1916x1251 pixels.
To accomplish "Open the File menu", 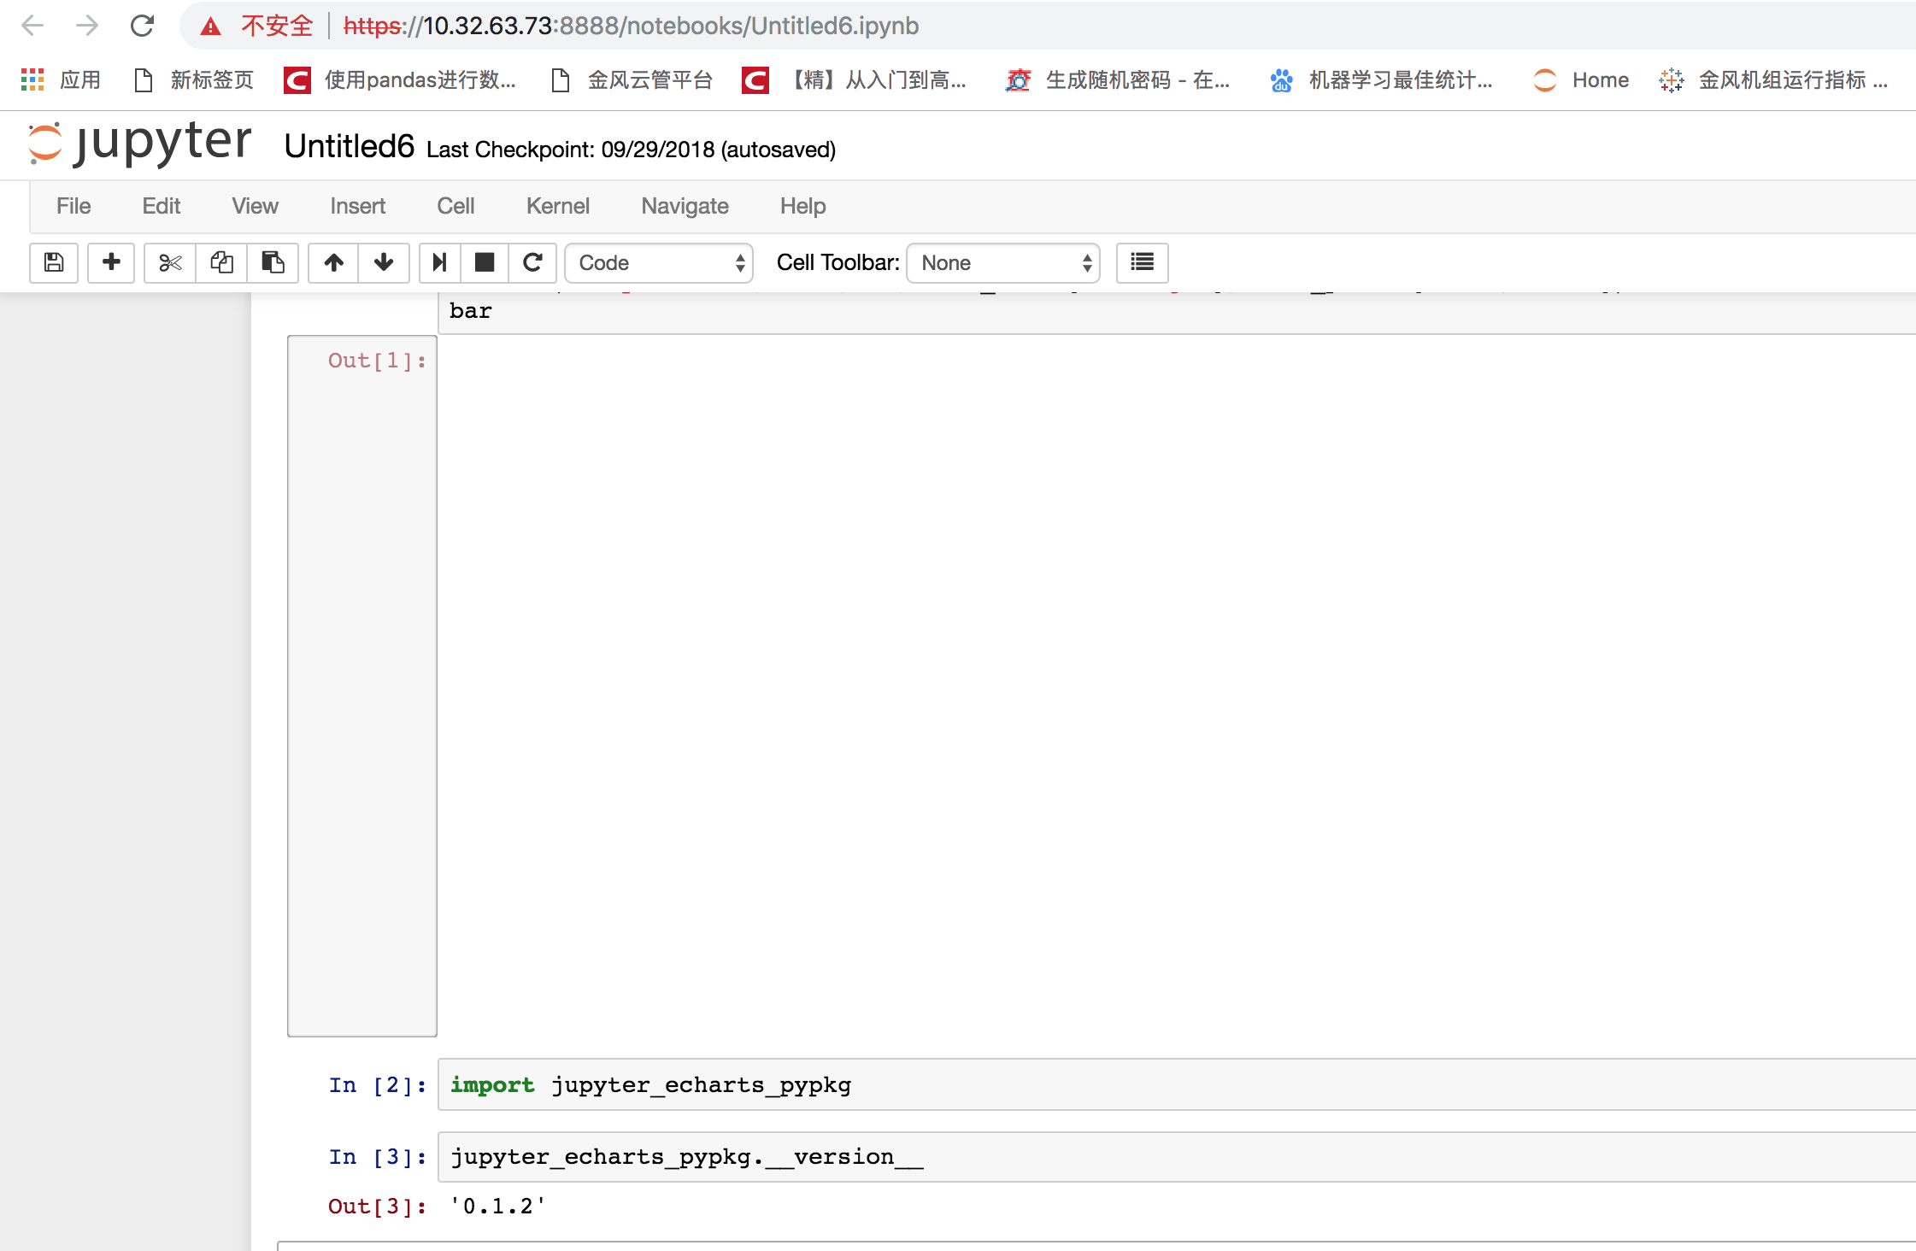I will point(73,206).
